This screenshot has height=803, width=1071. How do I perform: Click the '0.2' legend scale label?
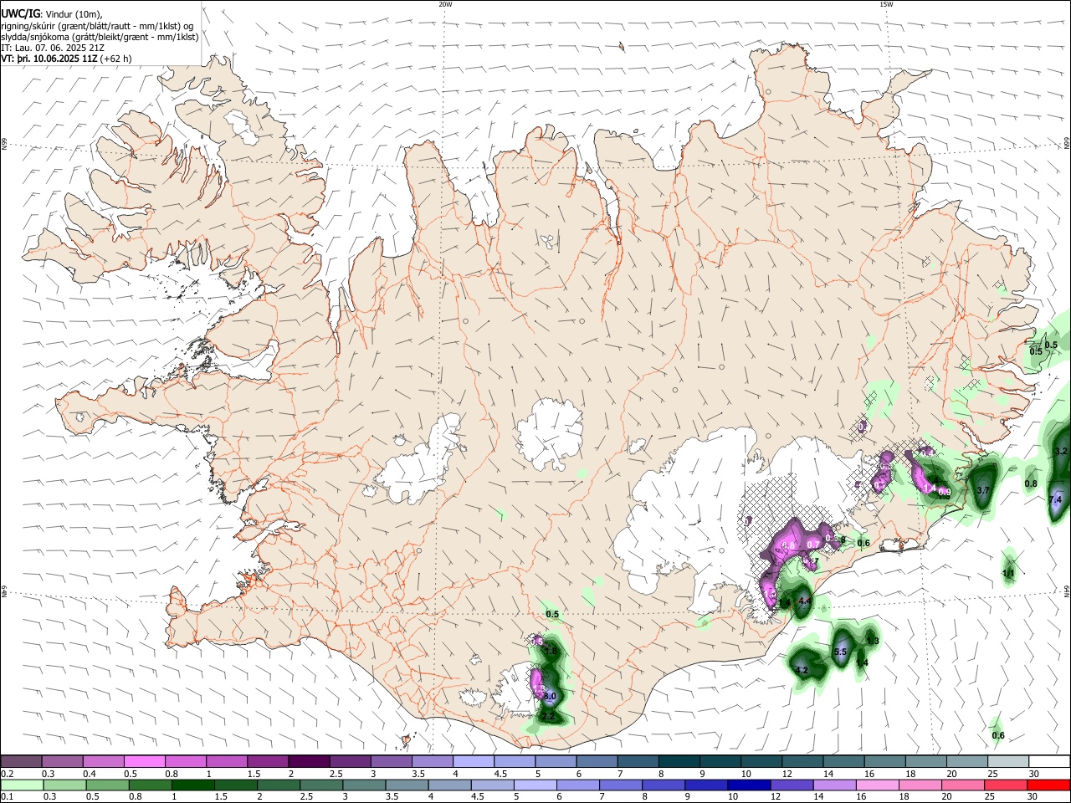click(6, 774)
